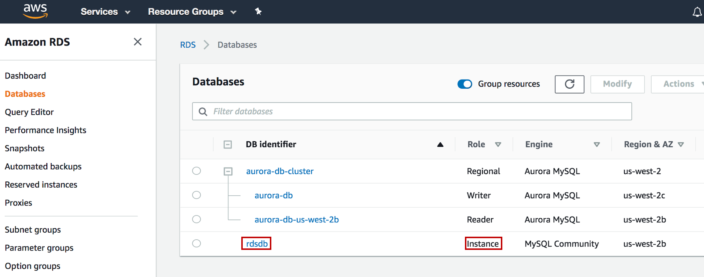Click the us-west-2c region cell
The width and height of the screenshot is (704, 277).
pyautogui.click(x=644, y=195)
